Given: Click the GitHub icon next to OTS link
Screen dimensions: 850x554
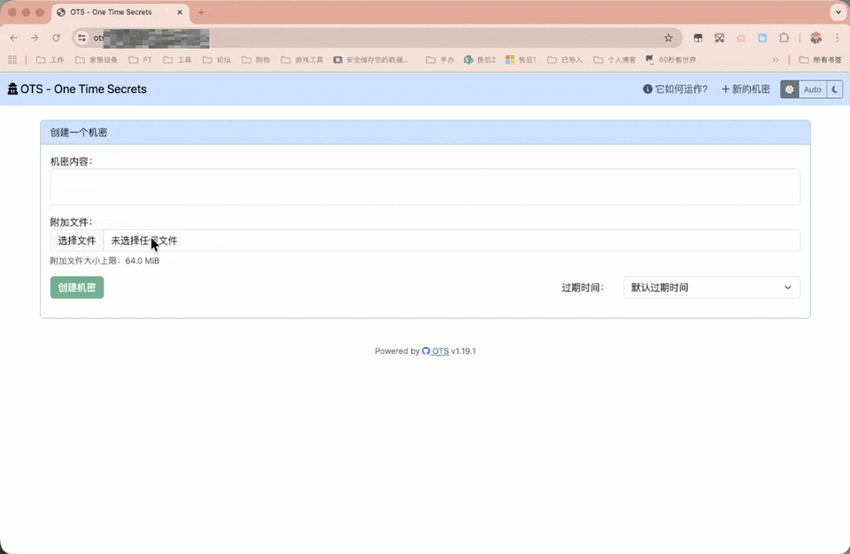Looking at the screenshot, I should tap(426, 350).
